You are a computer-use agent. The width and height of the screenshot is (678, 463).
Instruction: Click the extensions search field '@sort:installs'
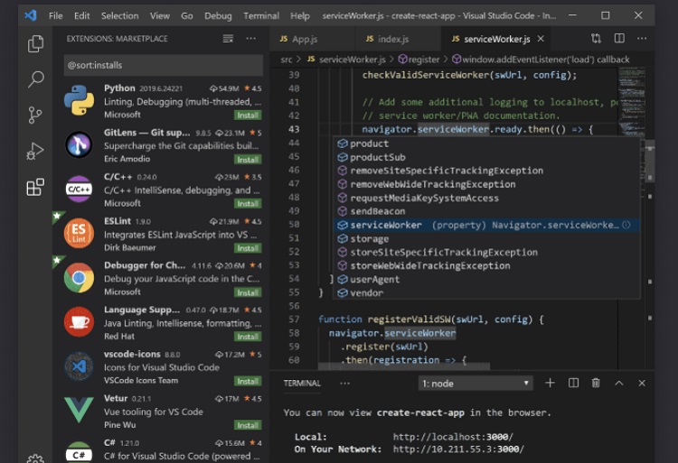(164, 65)
